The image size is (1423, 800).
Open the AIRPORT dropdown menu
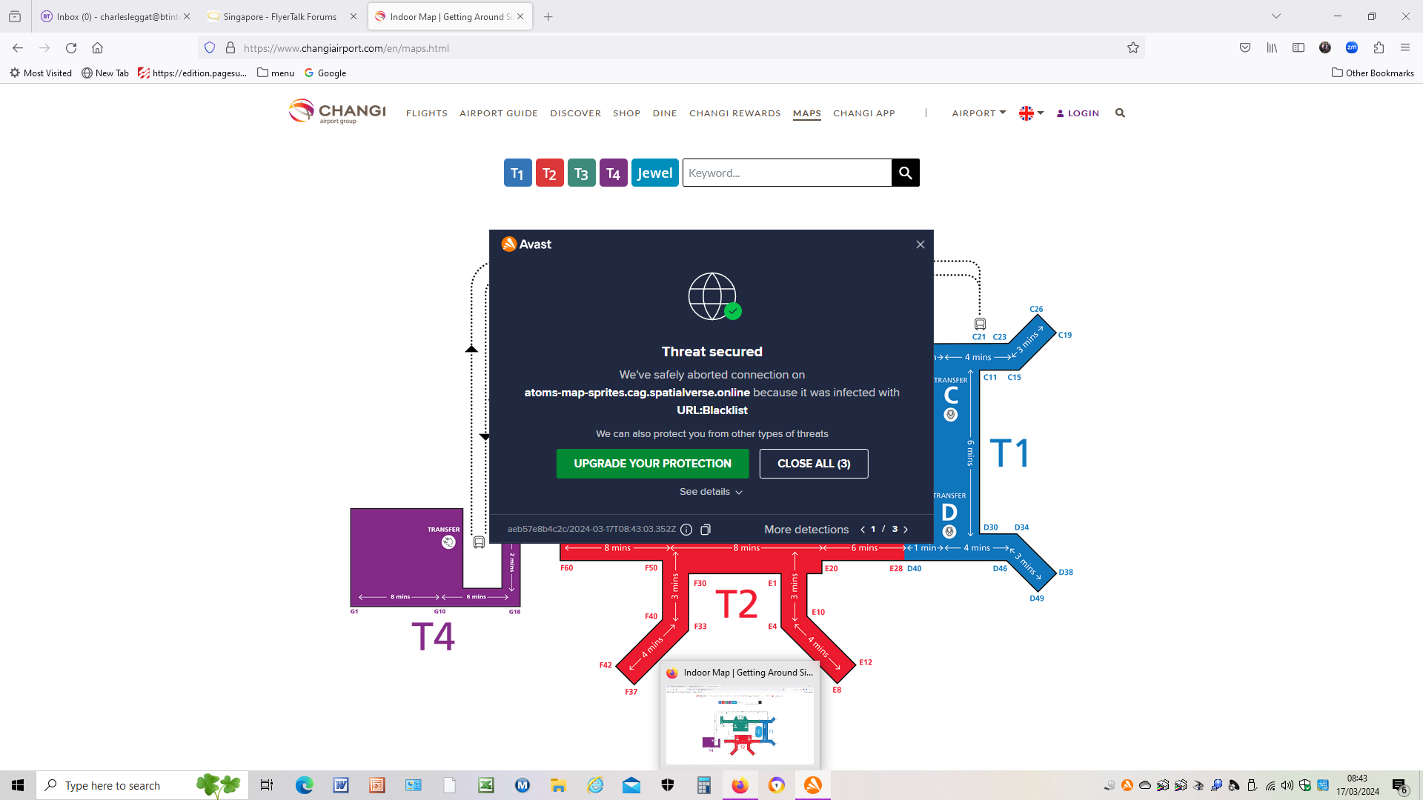coord(979,113)
